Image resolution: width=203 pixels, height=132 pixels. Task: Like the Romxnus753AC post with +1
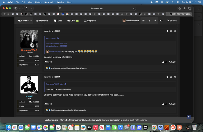tap(164, 62)
